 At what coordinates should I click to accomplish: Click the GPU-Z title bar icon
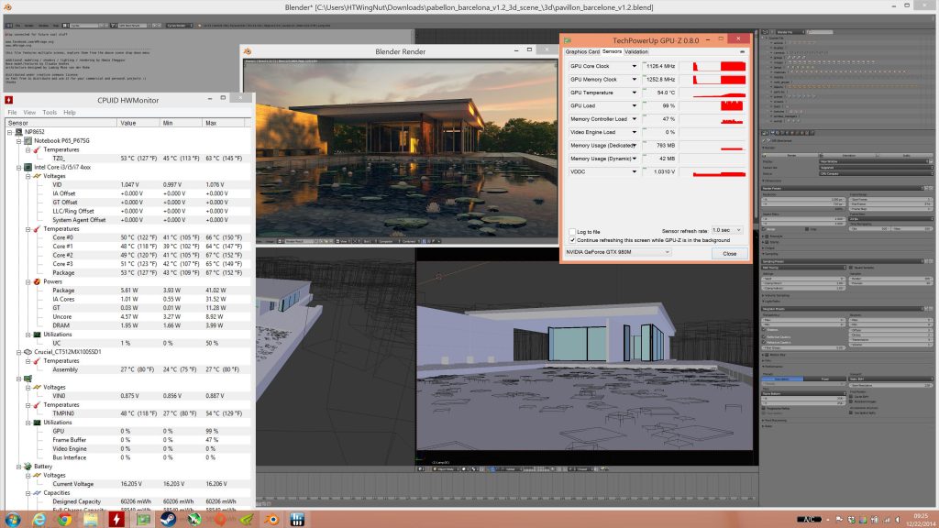568,40
